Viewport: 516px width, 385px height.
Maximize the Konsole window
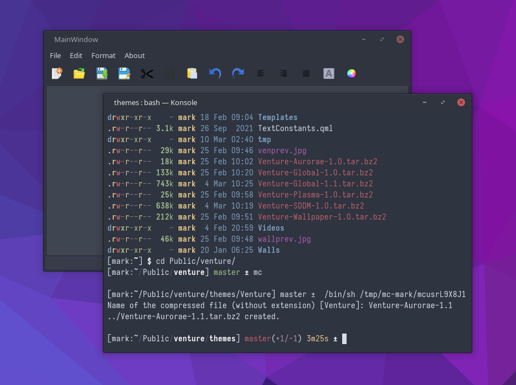443,102
